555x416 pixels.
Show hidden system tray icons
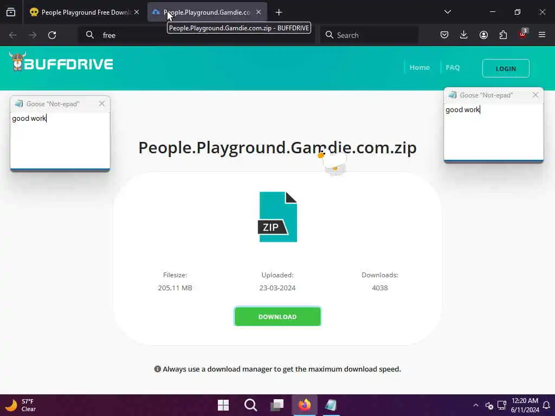click(476, 405)
